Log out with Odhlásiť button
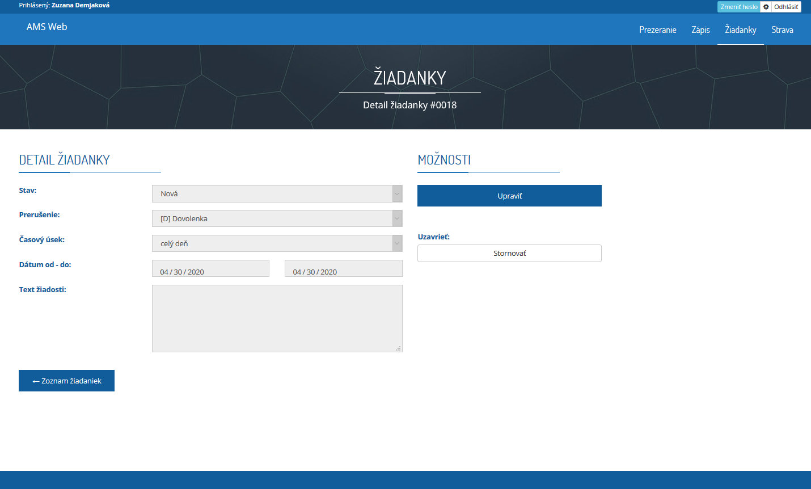The height and width of the screenshot is (489, 811). [786, 7]
